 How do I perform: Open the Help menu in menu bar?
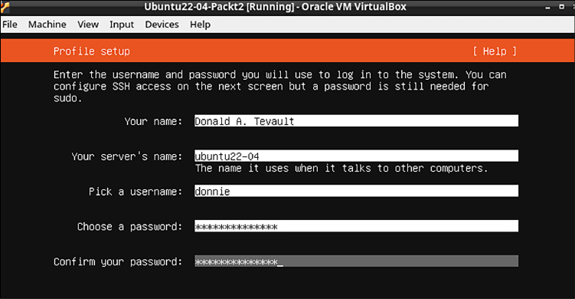click(x=201, y=25)
